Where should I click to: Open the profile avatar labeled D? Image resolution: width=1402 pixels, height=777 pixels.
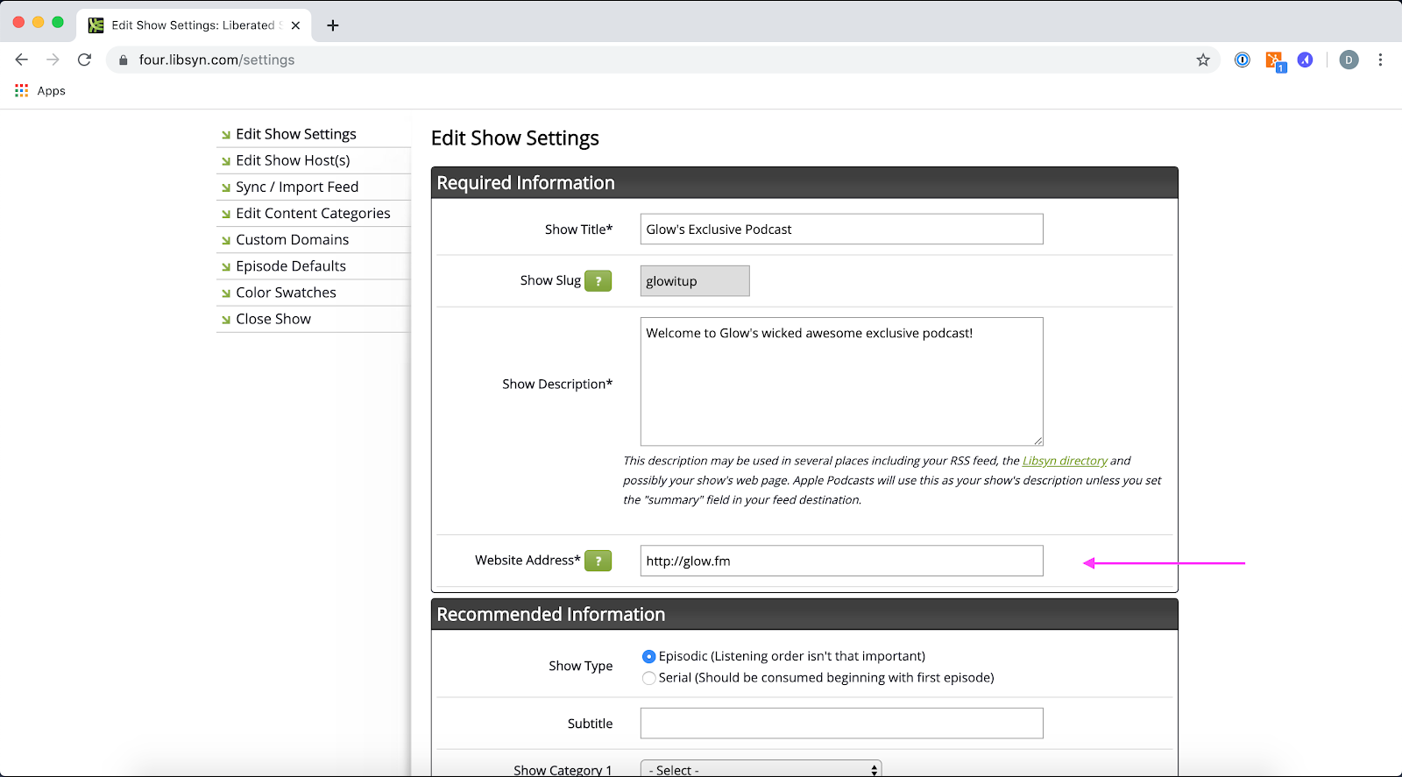coord(1349,60)
